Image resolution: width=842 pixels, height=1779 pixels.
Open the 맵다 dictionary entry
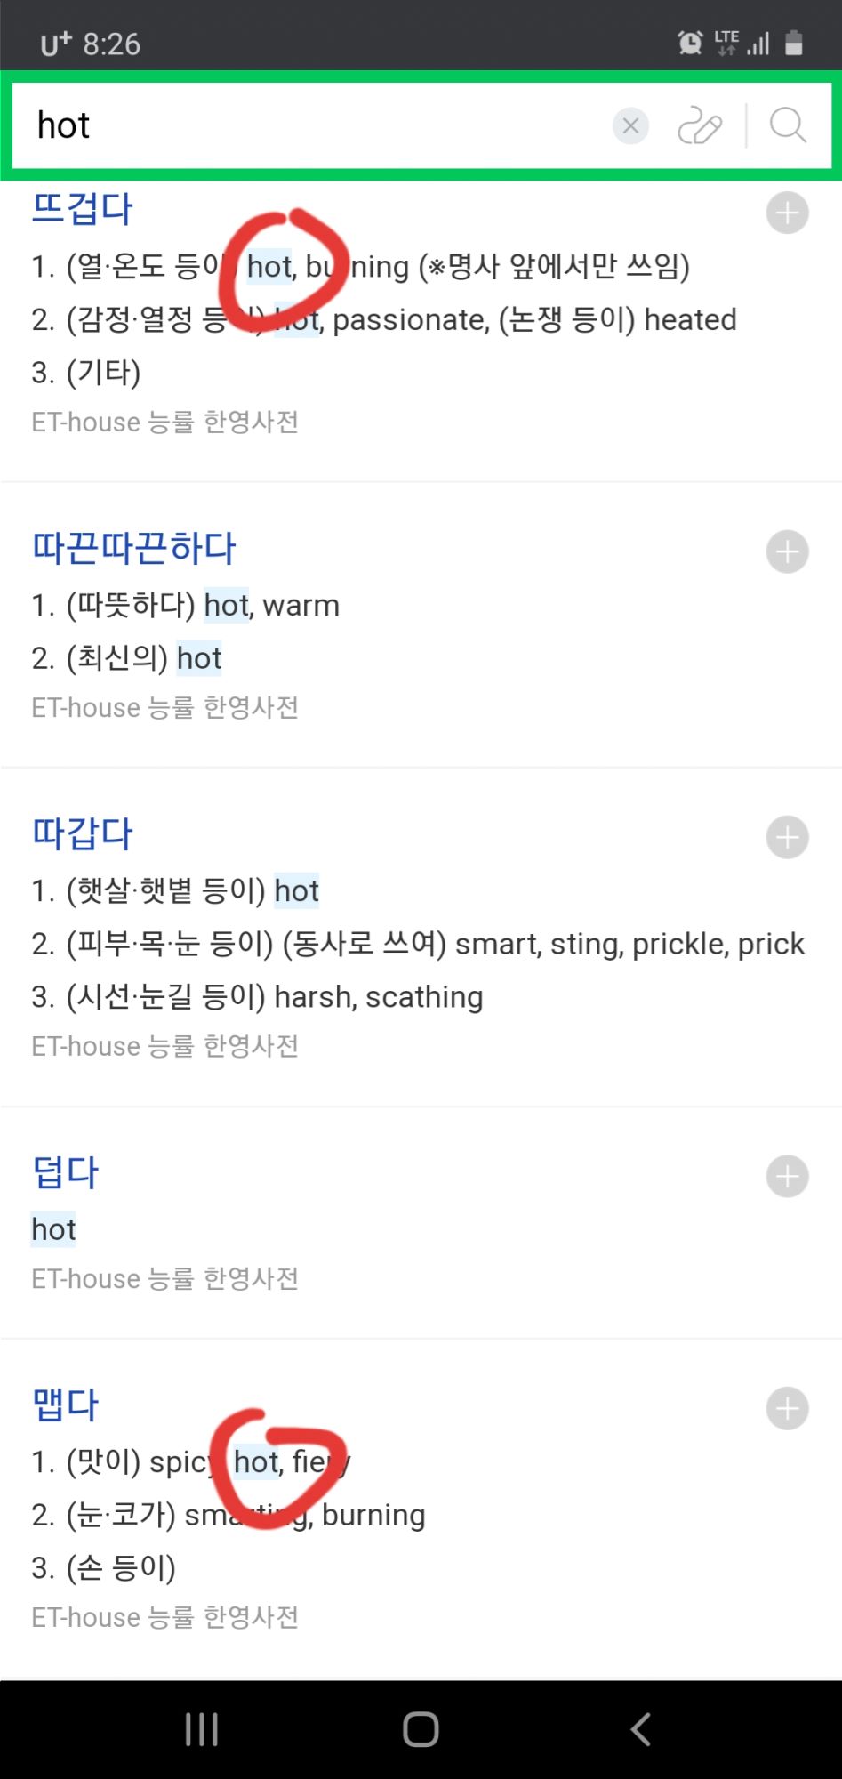[65, 1405]
